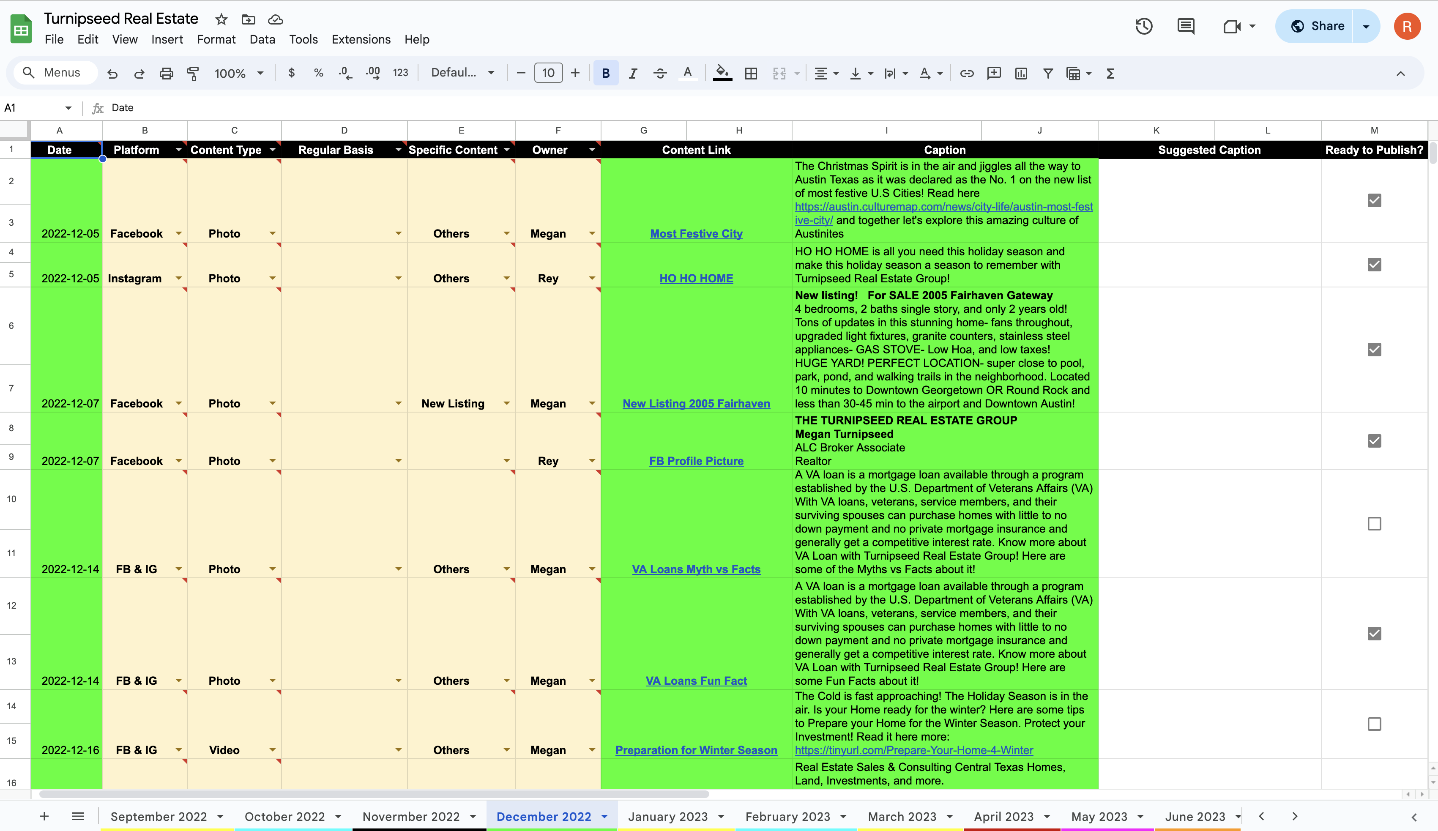Click the Undo icon
1438x831 pixels.
pos(112,74)
